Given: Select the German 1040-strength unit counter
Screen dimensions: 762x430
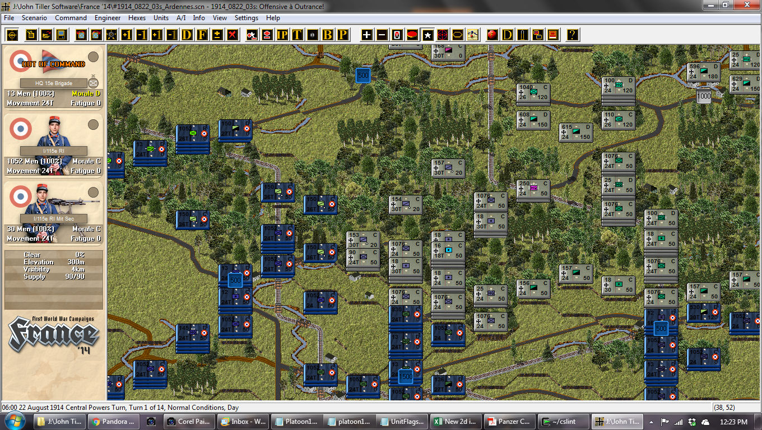Looking at the screenshot, I should pyautogui.click(x=533, y=94).
